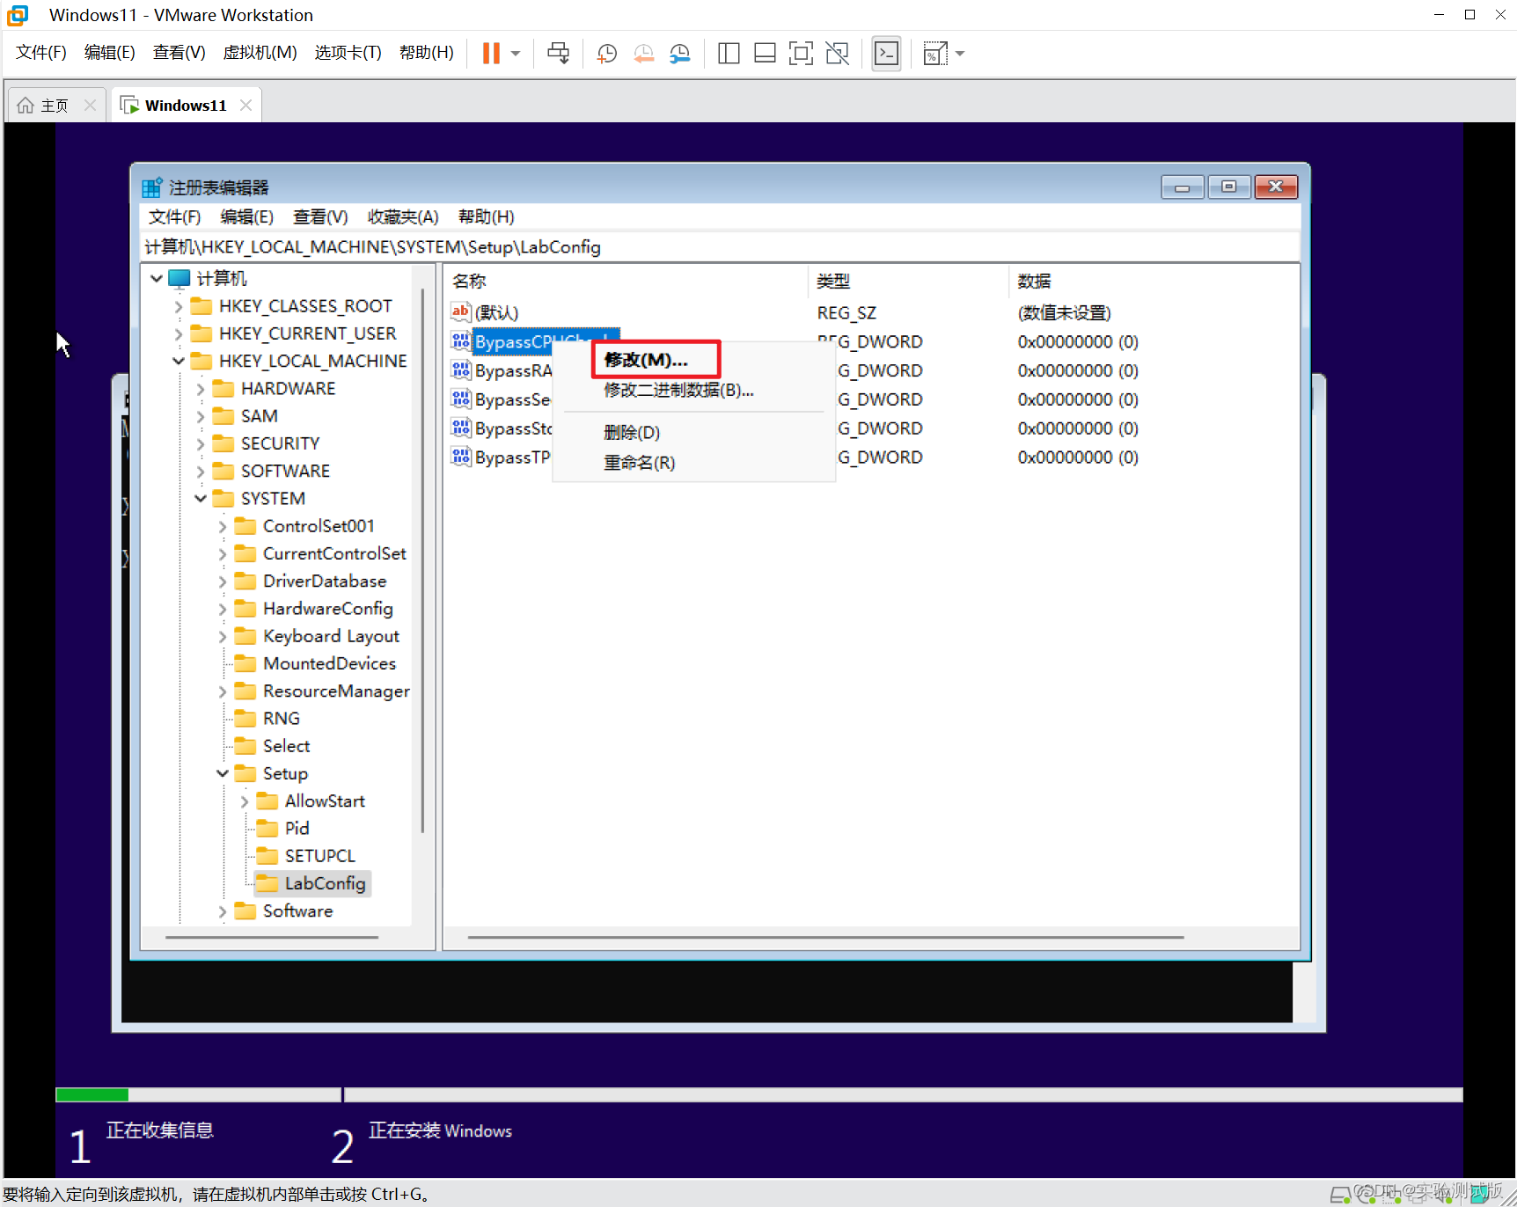Toggle Unity mode
Image resolution: width=1517 pixels, height=1207 pixels.
pyautogui.click(x=837, y=53)
